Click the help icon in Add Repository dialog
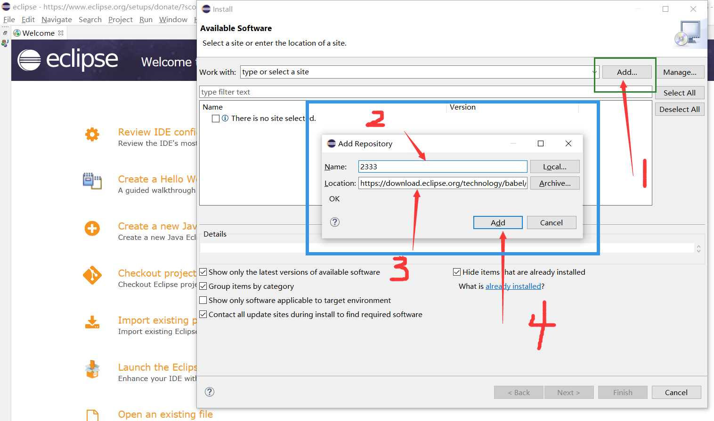This screenshot has width=714, height=421. [335, 222]
